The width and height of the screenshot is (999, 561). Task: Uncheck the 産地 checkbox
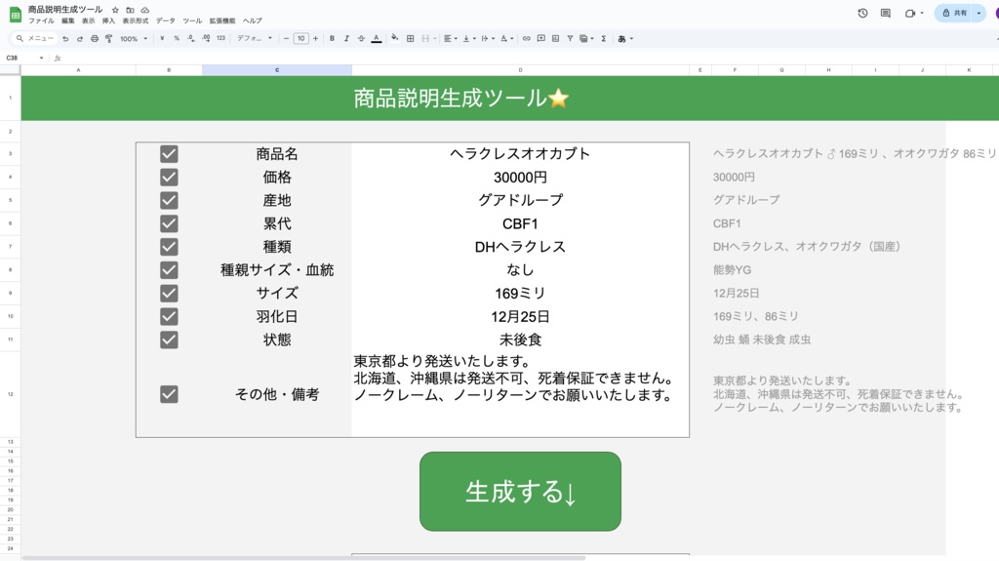pos(169,200)
